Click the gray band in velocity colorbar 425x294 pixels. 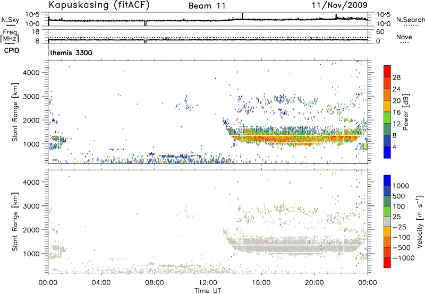coord(387,222)
